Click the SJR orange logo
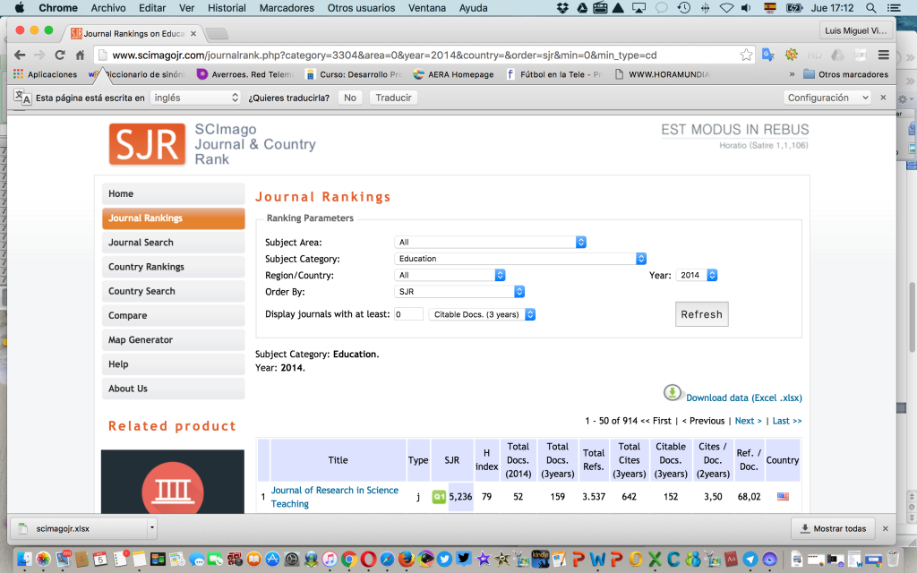The image size is (917, 573). 147,144
